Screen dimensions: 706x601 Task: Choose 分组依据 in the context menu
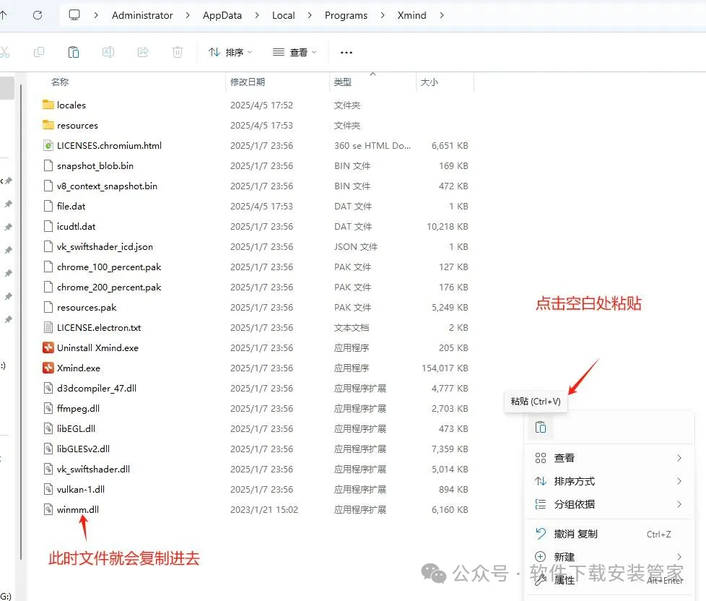pos(609,503)
